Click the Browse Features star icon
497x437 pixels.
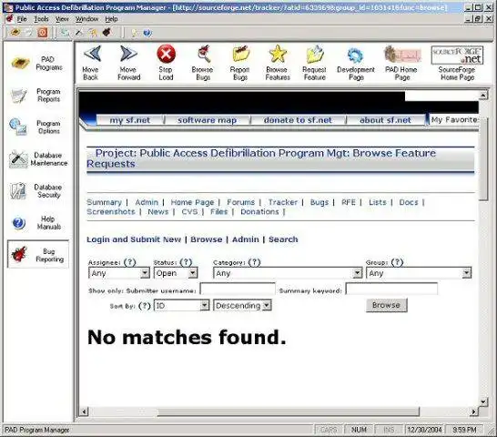pyautogui.click(x=278, y=54)
